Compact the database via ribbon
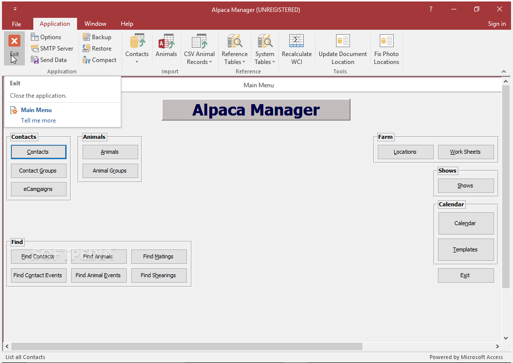Image resolution: width=513 pixels, height=363 pixels. [x=99, y=60]
